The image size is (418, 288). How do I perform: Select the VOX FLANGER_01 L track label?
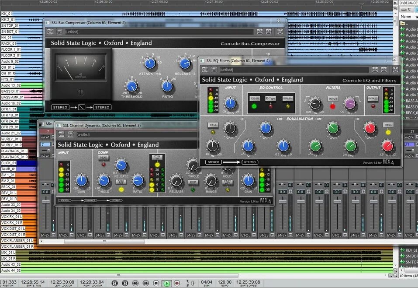point(17,240)
